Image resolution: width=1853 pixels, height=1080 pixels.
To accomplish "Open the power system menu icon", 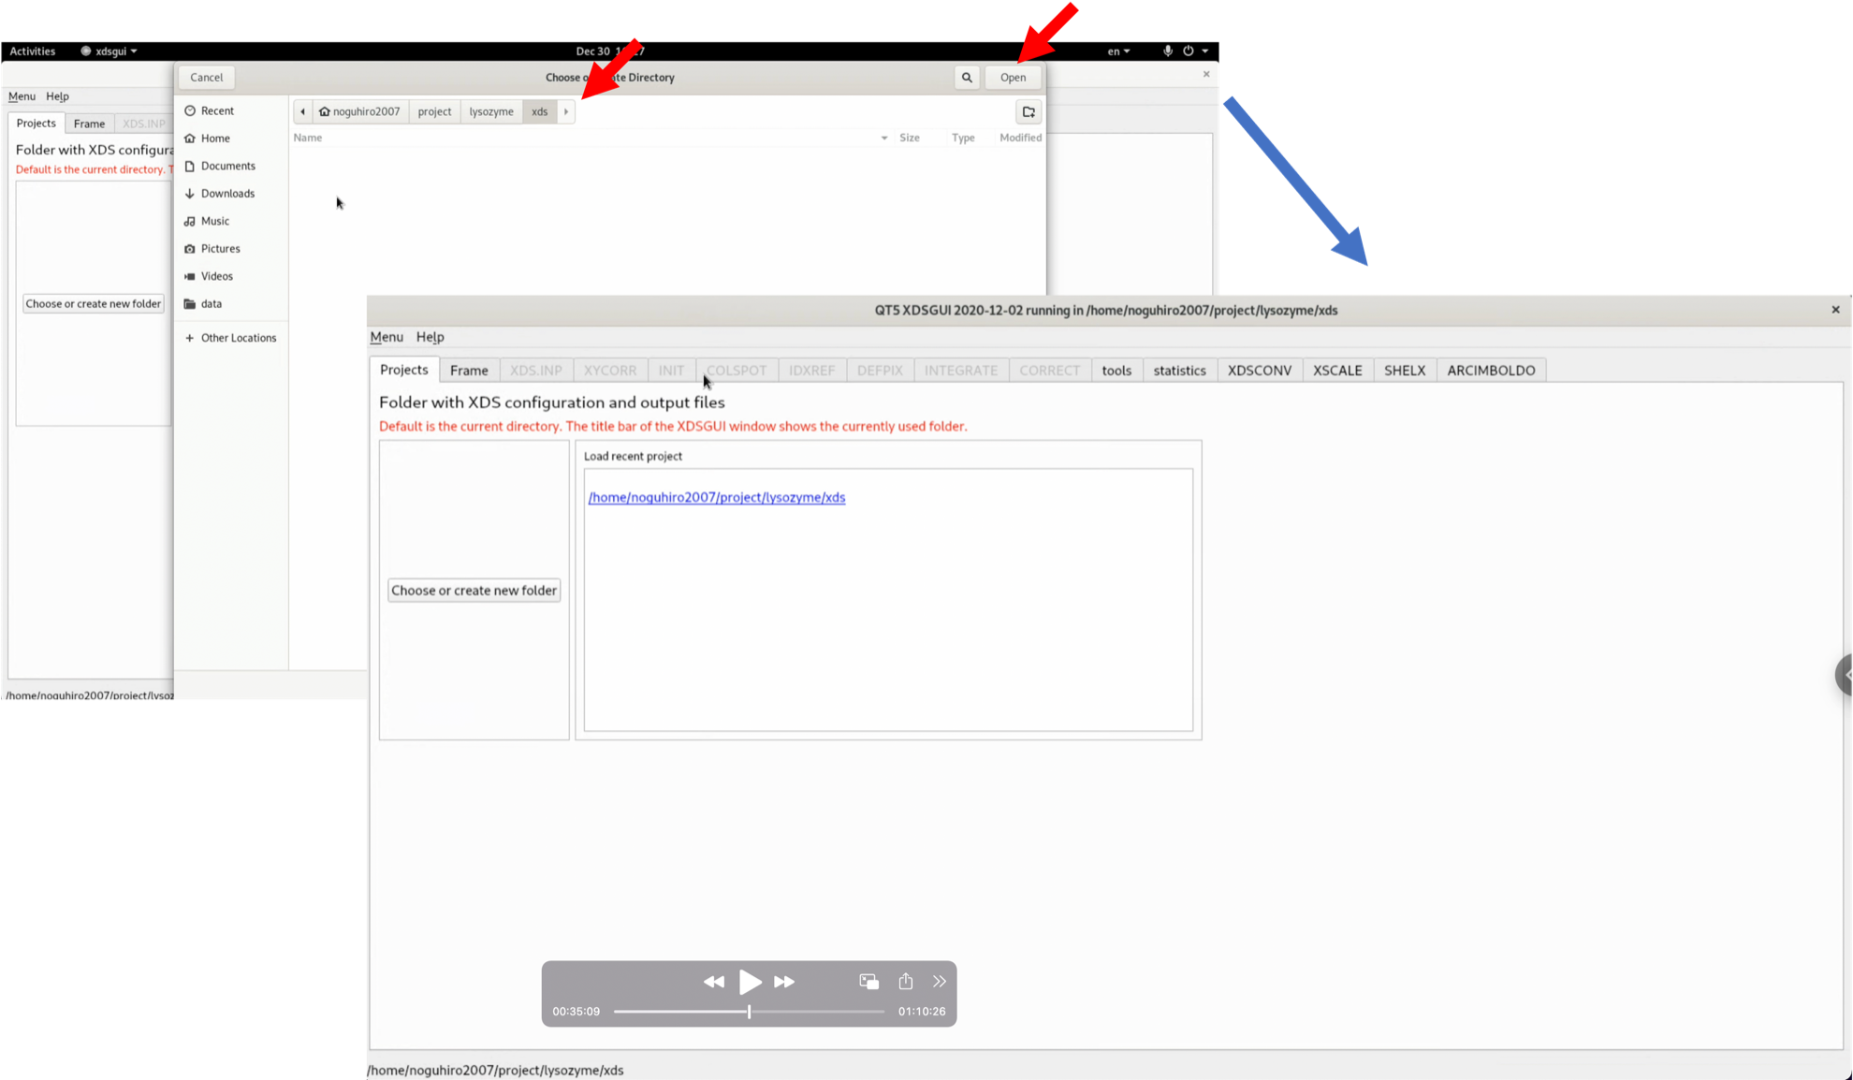I will pyautogui.click(x=1189, y=51).
